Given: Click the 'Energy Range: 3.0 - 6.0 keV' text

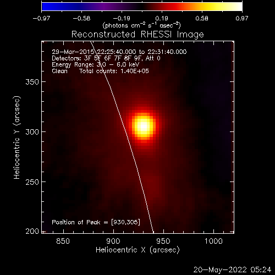Looking at the screenshot, I should coord(96,64).
